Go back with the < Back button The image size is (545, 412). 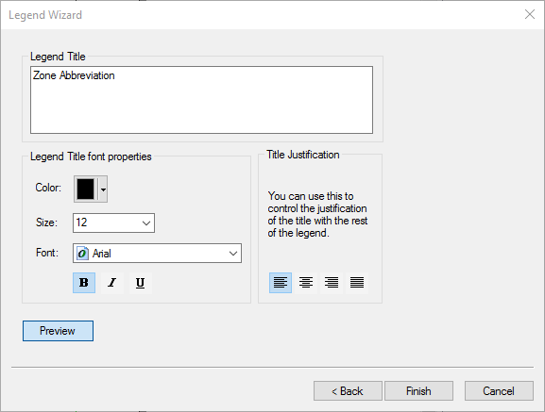pos(348,391)
